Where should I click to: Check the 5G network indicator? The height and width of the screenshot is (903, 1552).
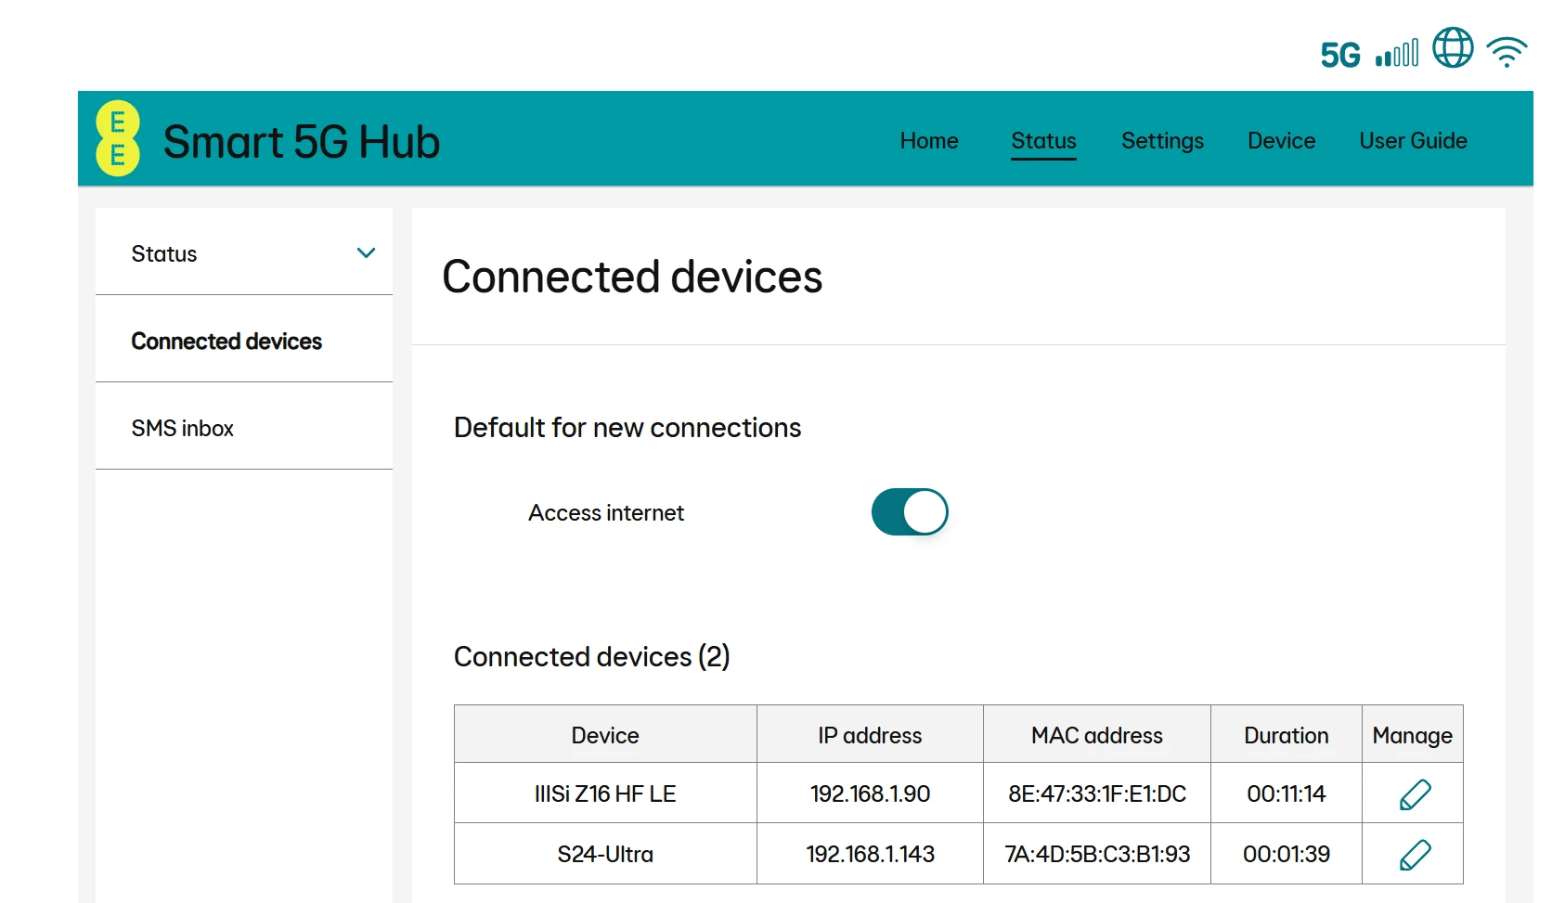(x=1340, y=55)
